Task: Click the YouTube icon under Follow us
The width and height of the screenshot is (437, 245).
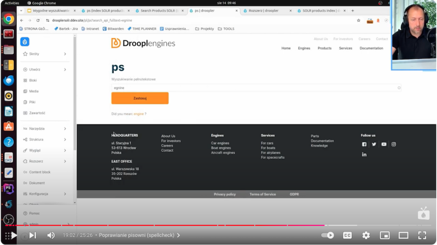Action: 384,144
